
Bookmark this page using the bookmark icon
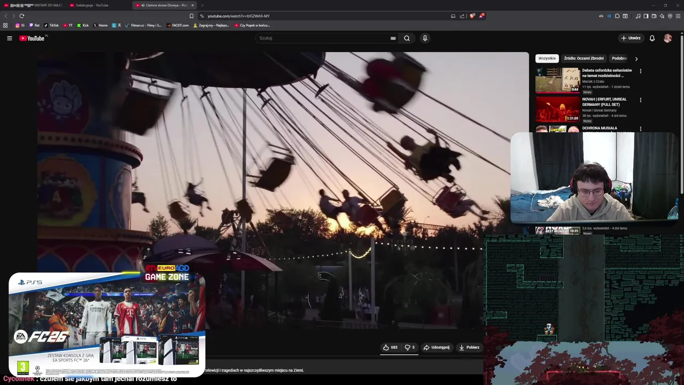(x=191, y=16)
